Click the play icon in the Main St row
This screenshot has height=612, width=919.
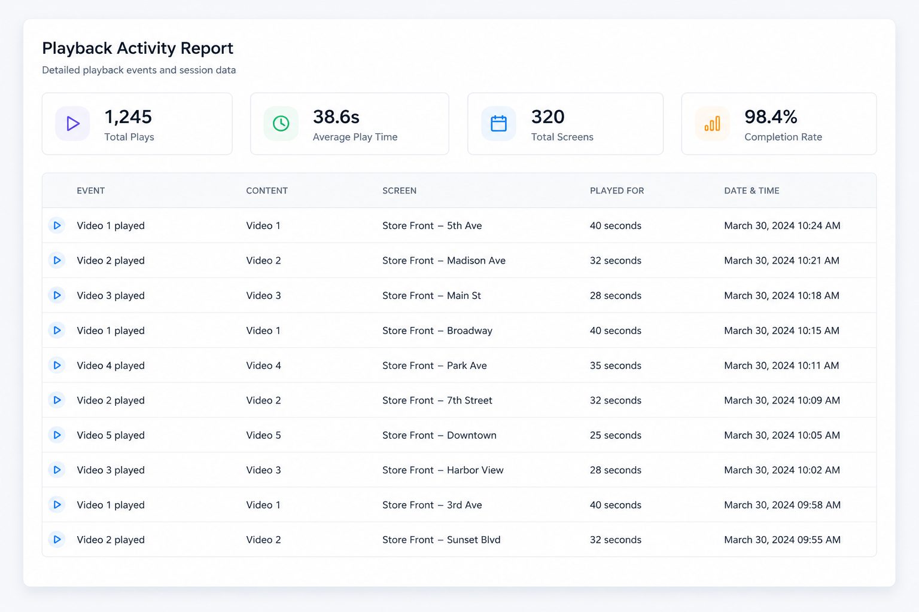pyautogui.click(x=57, y=295)
